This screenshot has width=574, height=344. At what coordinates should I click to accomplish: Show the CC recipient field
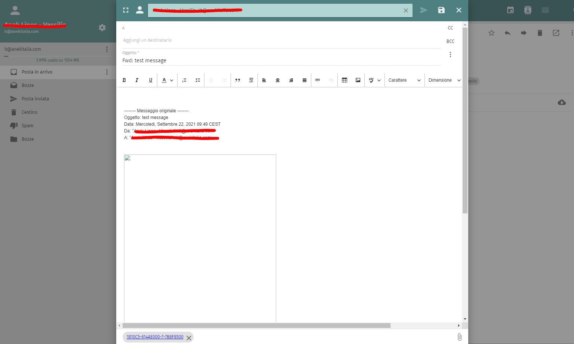tap(450, 28)
